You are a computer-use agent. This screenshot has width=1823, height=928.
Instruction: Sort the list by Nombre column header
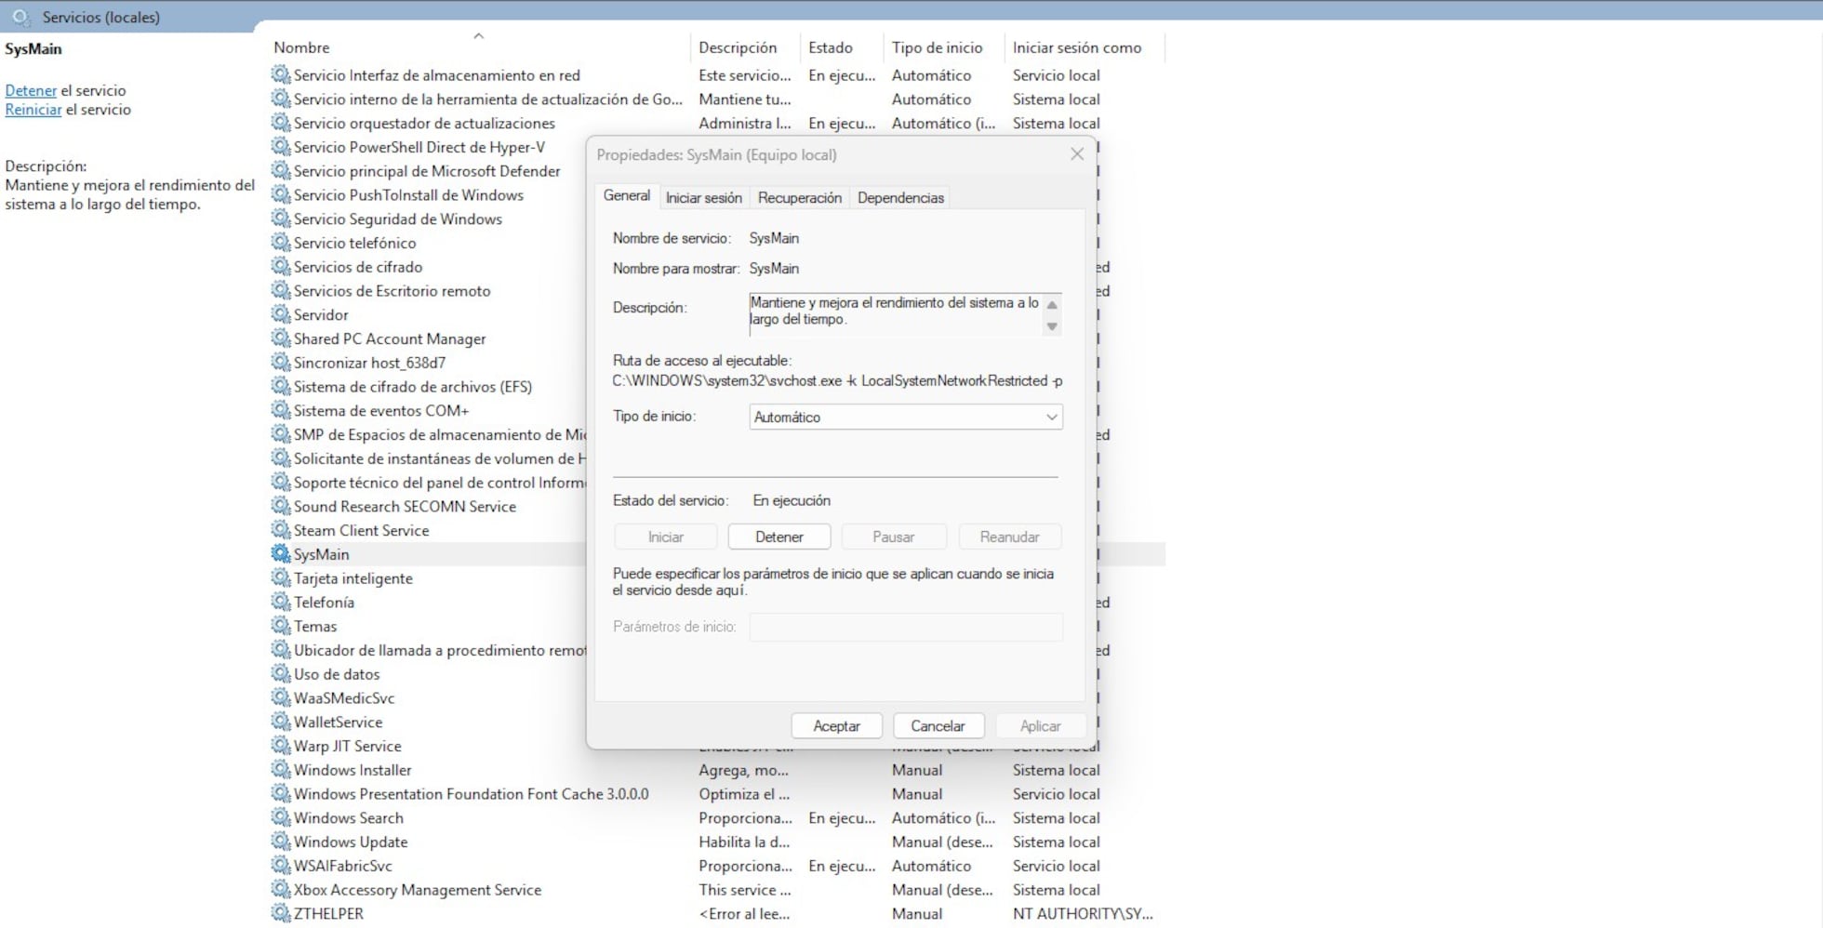point(301,47)
